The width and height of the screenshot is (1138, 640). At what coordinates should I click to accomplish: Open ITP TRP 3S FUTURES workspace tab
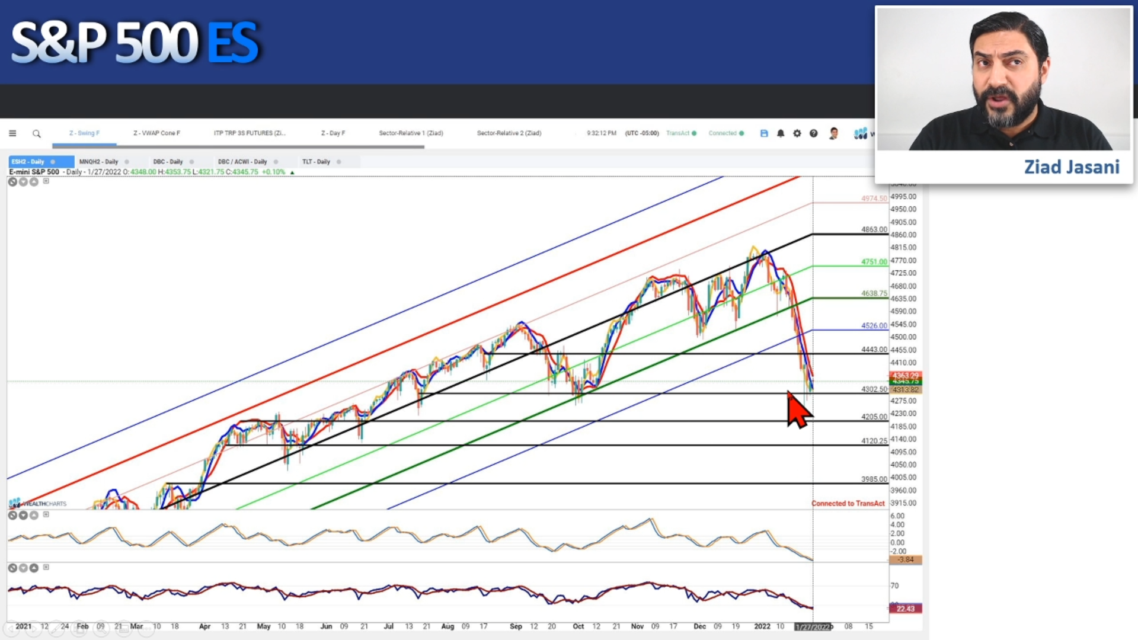tap(250, 133)
